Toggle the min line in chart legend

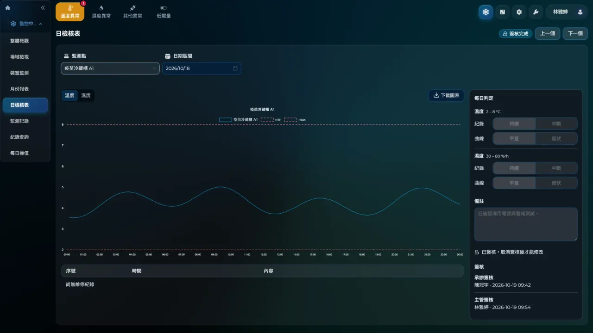(x=271, y=119)
